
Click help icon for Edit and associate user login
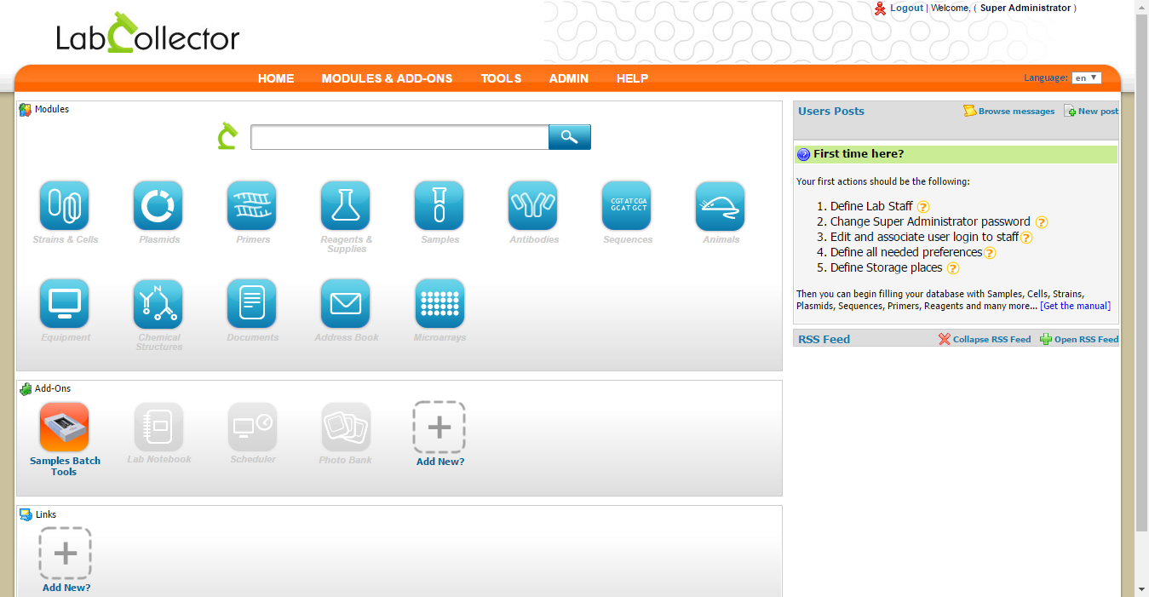(x=1026, y=238)
